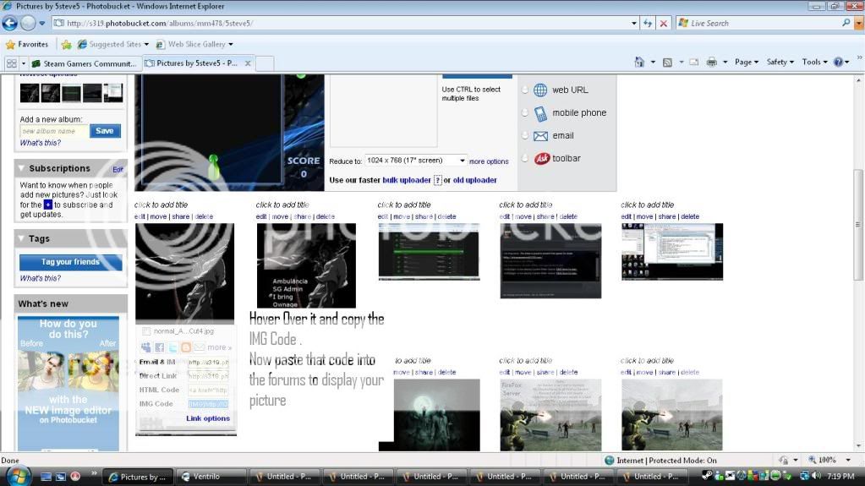Open the Favorites star button
Screen dimensions: 865x486
[x=27, y=44]
